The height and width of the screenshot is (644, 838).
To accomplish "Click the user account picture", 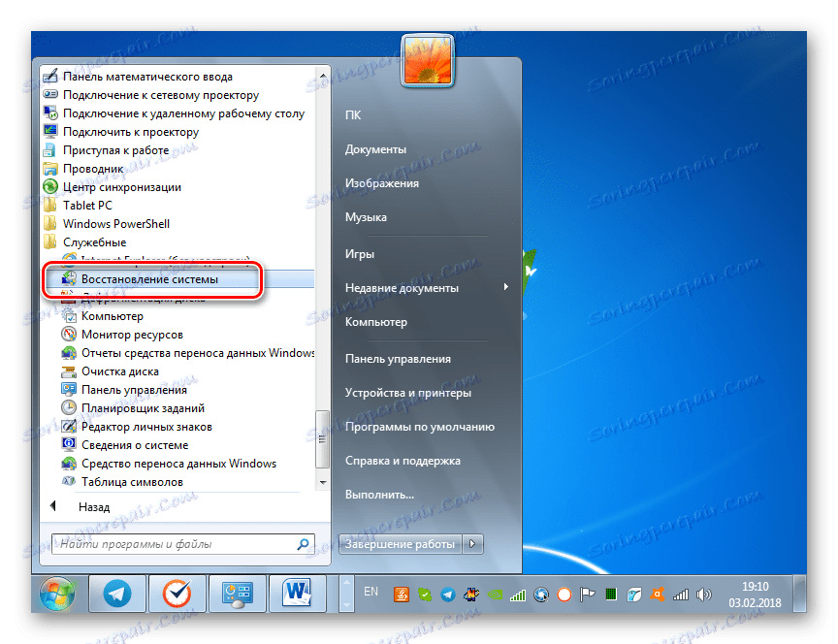I will tap(427, 60).
